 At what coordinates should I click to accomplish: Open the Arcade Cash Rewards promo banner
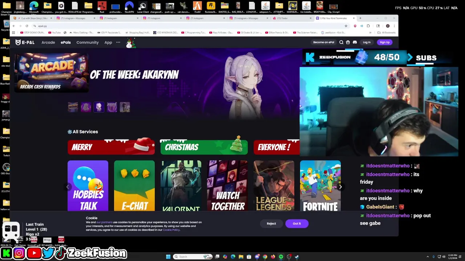pos(51,73)
